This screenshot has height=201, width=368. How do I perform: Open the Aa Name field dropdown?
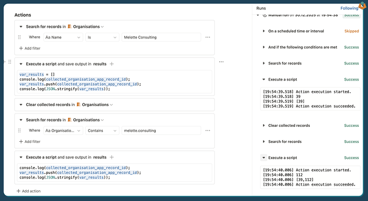tap(63, 37)
